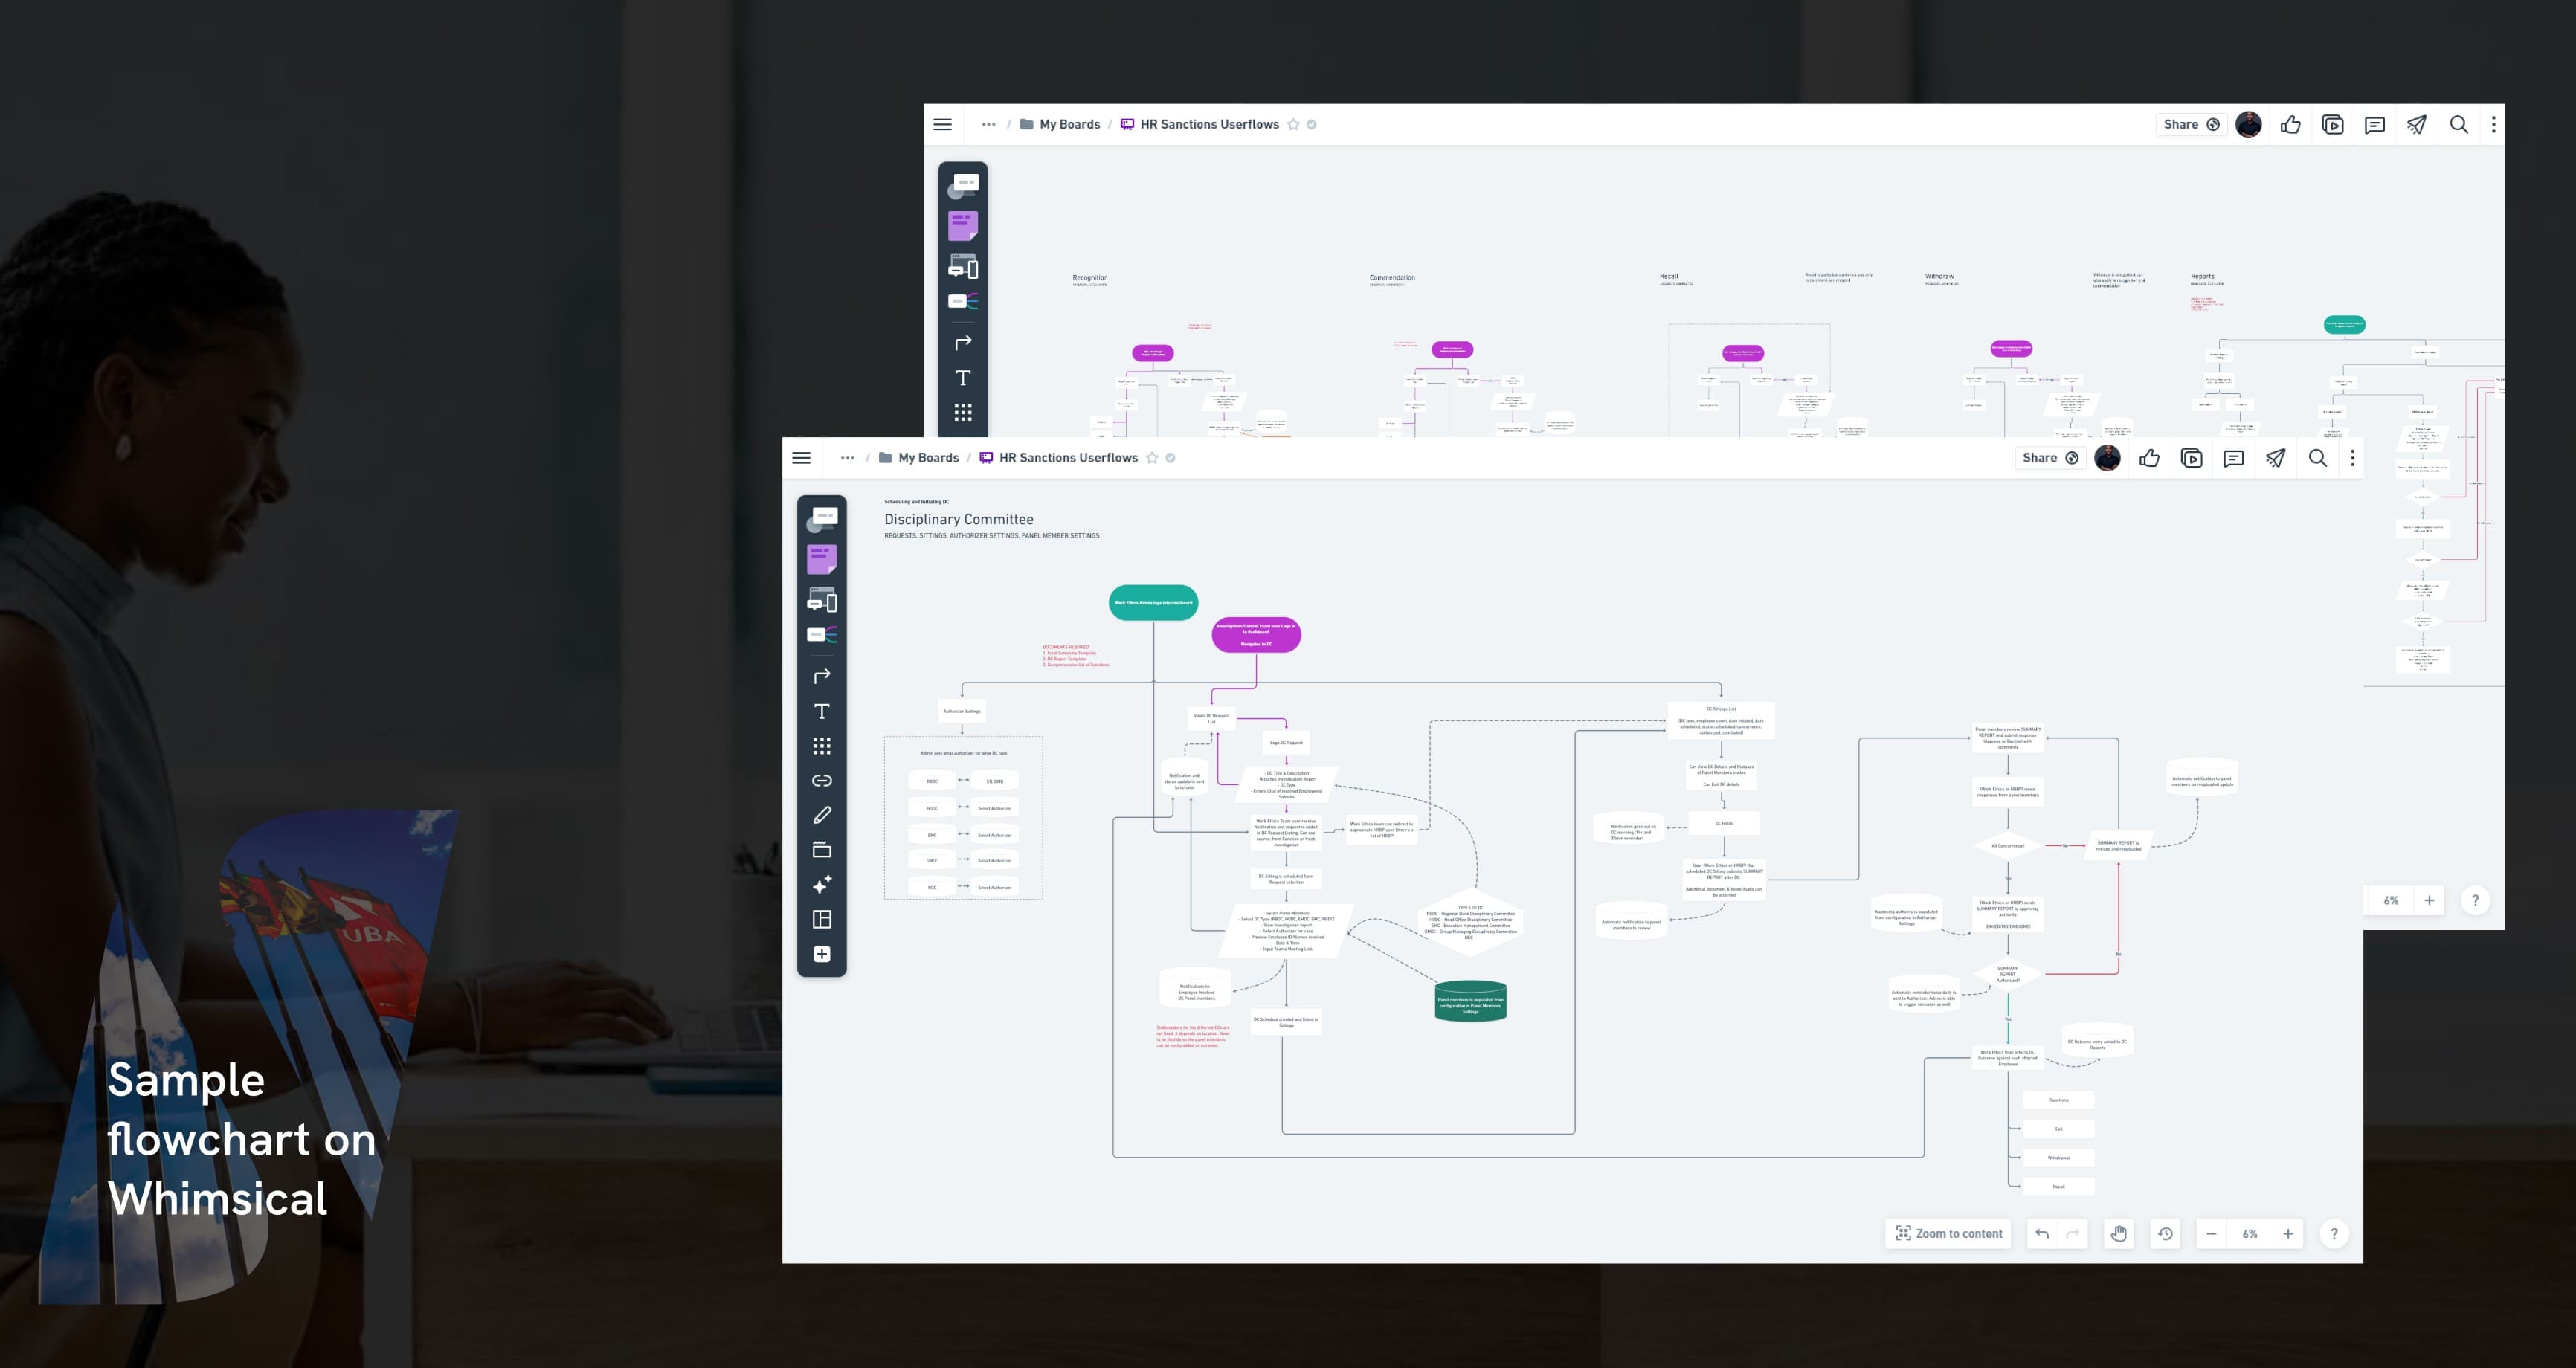Select the link tool in front toolbar
This screenshot has width=2576, height=1368.
click(822, 781)
